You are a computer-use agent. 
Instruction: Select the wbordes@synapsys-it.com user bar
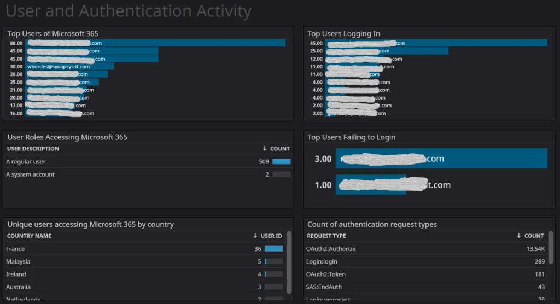tap(69, 66)
